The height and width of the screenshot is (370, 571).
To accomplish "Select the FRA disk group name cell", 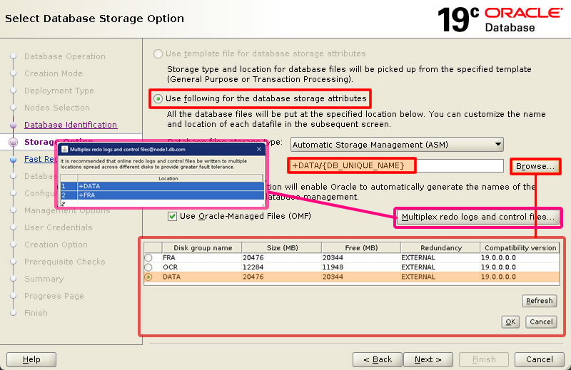I will click(x=202, y=257).
